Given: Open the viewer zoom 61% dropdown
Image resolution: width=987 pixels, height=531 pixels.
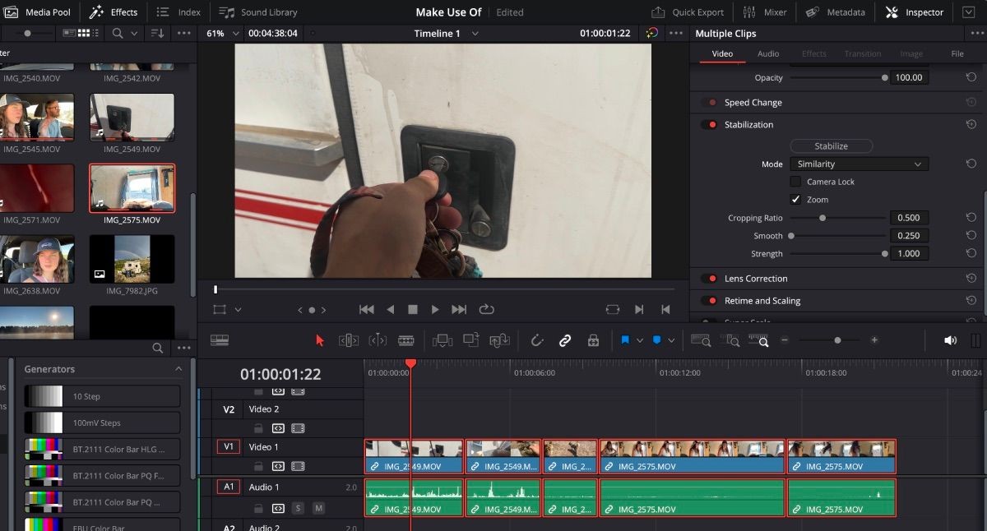Looking at the screenshot, I should (224, 34).
